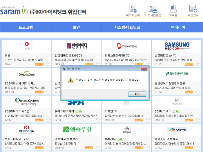Viewport: 203px width, 152px height.
Task: Click the dialog warning icon
Action: click(x=71, y=80)
